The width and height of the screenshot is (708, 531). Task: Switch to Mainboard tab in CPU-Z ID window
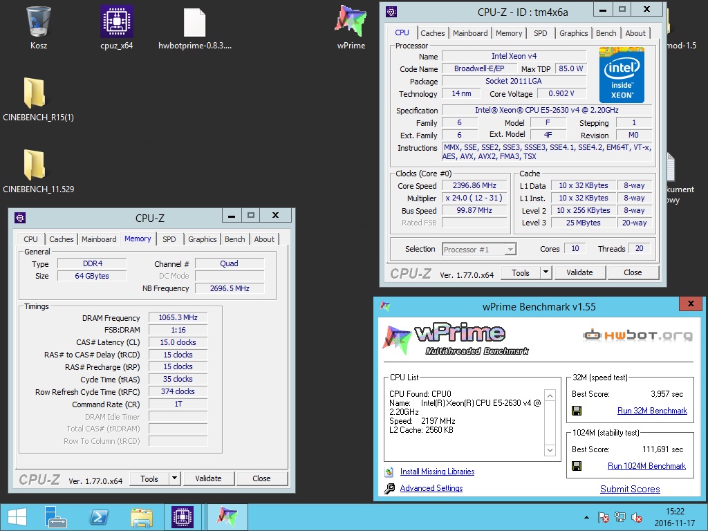click(470, 33)
